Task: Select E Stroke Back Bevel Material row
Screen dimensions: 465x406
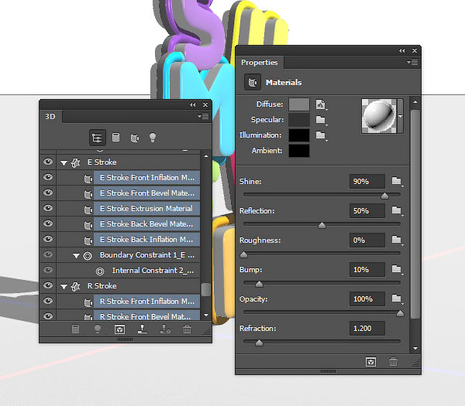Action: coord(146,224)
